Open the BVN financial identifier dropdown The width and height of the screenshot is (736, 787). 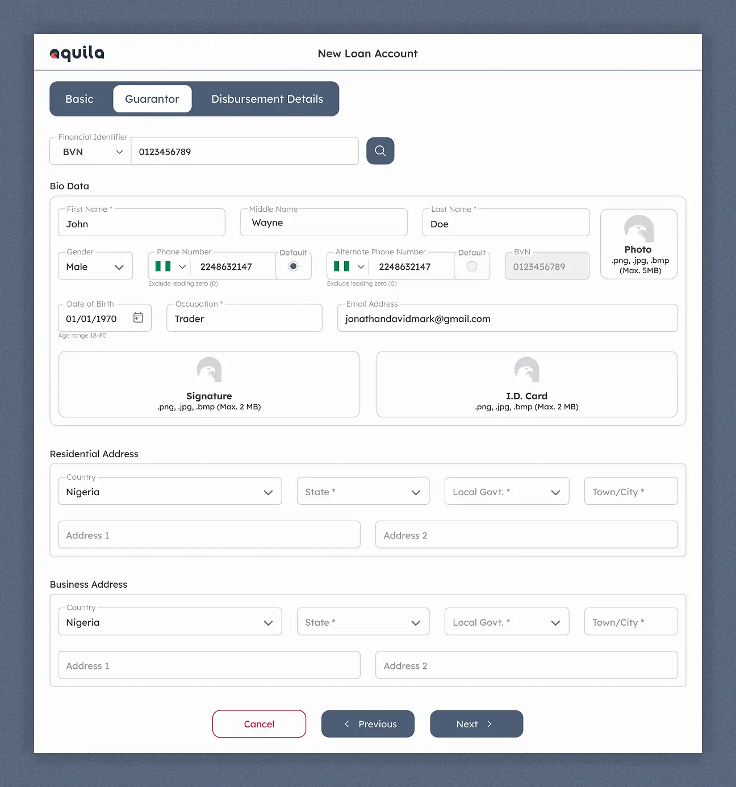pyautogui.click(x=91, y=152)
